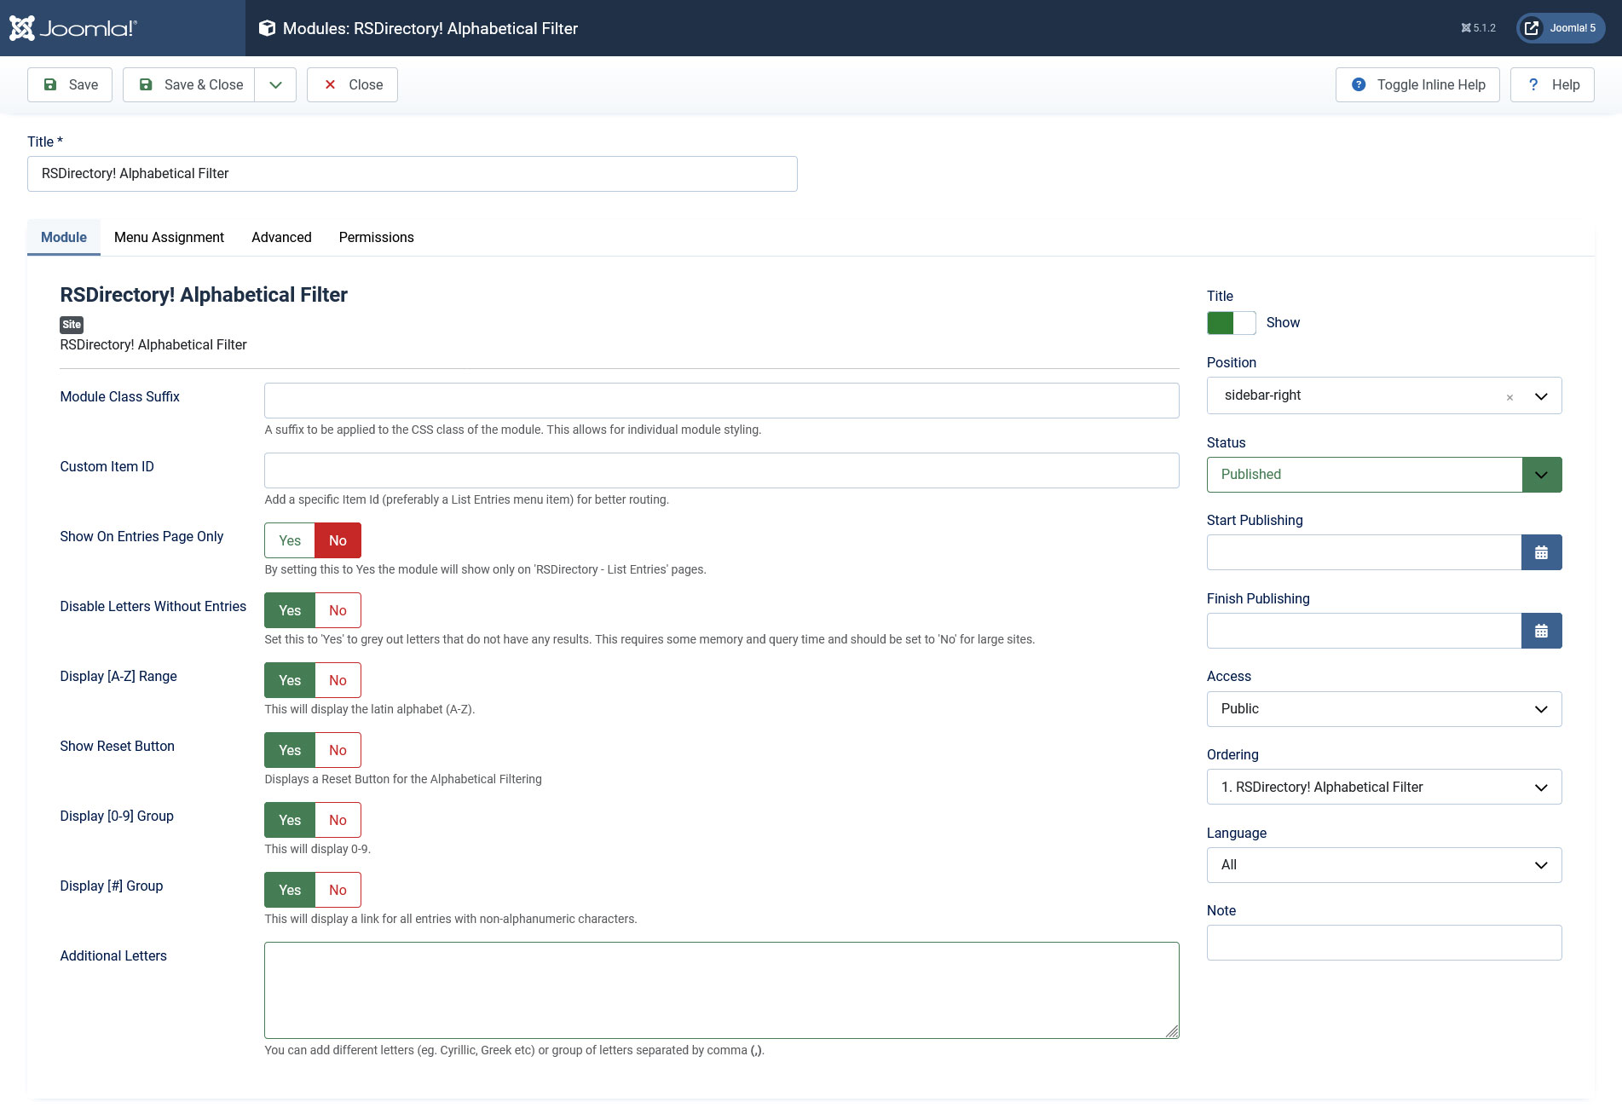Image resolution: width=1622 pixels, height=1108 pixels.
Task: Set Disable Letters Without Entries to No
Action: [x=338, y=610]
